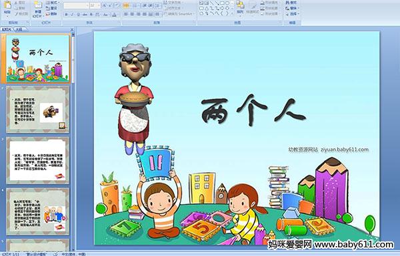The width and height of the screenshot is (400, 256).
Task: Click the Find icon in the editing group
Action: [291, 3]
